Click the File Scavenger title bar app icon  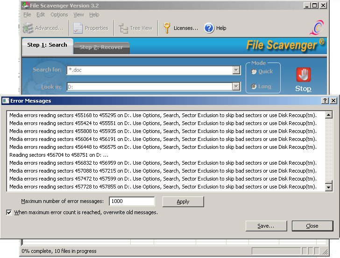(x=26, y=5)
